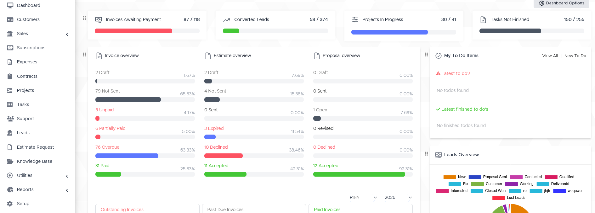
Task: Click the Customers card icon in sidebar
Action: click(10, 19)
